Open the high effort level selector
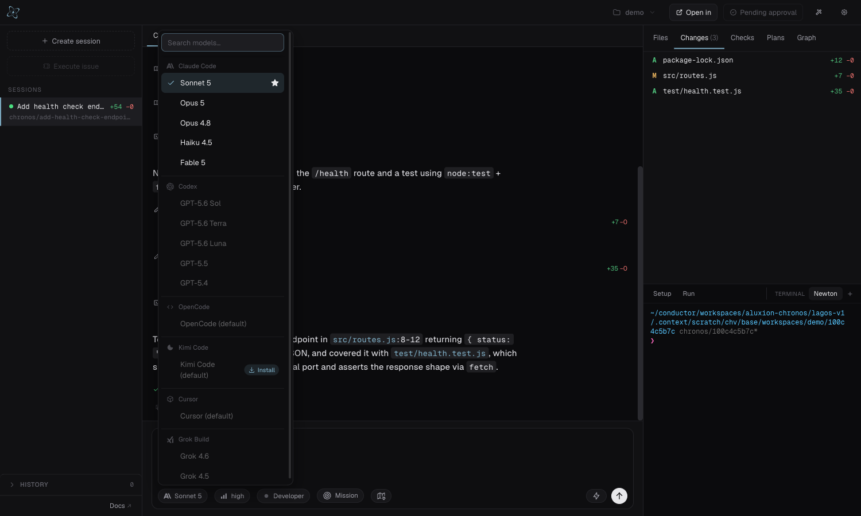Screen dimensions: 861x516 pyautogui.click(x=232, y=496)
